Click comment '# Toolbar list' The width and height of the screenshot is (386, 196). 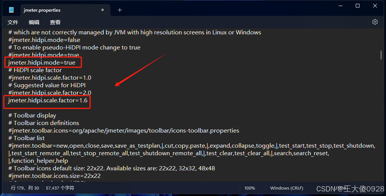point(26,138)
